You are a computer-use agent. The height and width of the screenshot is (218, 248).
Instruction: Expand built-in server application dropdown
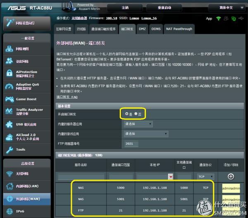pos(138,124)
